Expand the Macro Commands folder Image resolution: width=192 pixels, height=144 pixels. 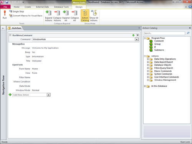(148, 71)
